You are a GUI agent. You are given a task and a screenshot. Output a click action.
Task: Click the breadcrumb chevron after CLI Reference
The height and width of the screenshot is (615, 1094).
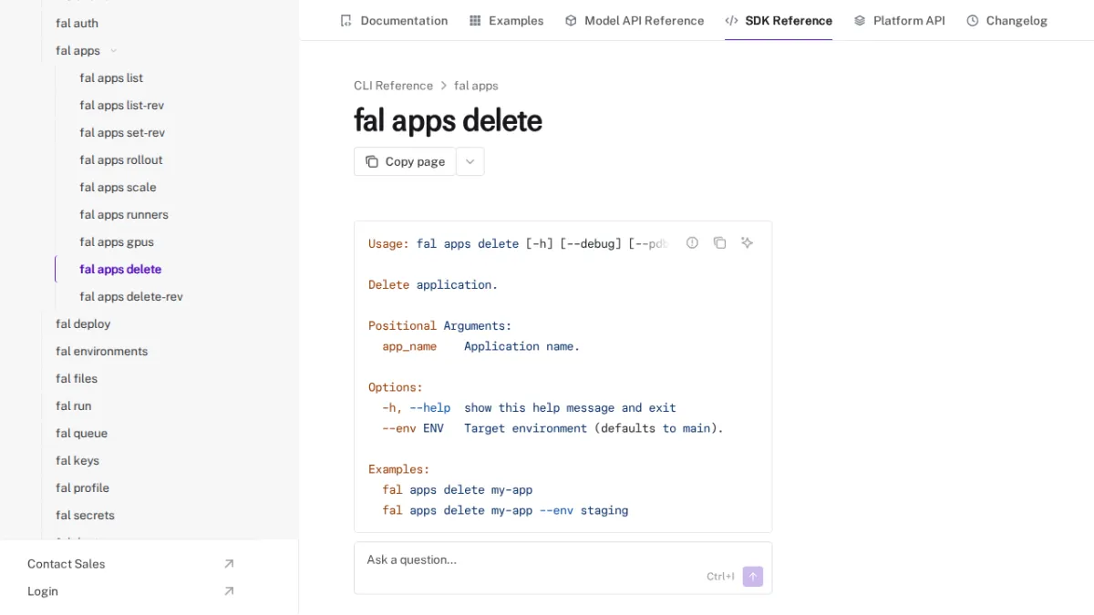tap(444, 86)
